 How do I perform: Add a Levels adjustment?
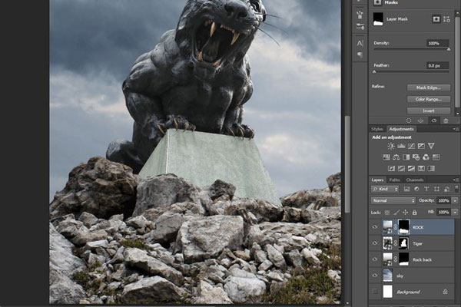401,146
